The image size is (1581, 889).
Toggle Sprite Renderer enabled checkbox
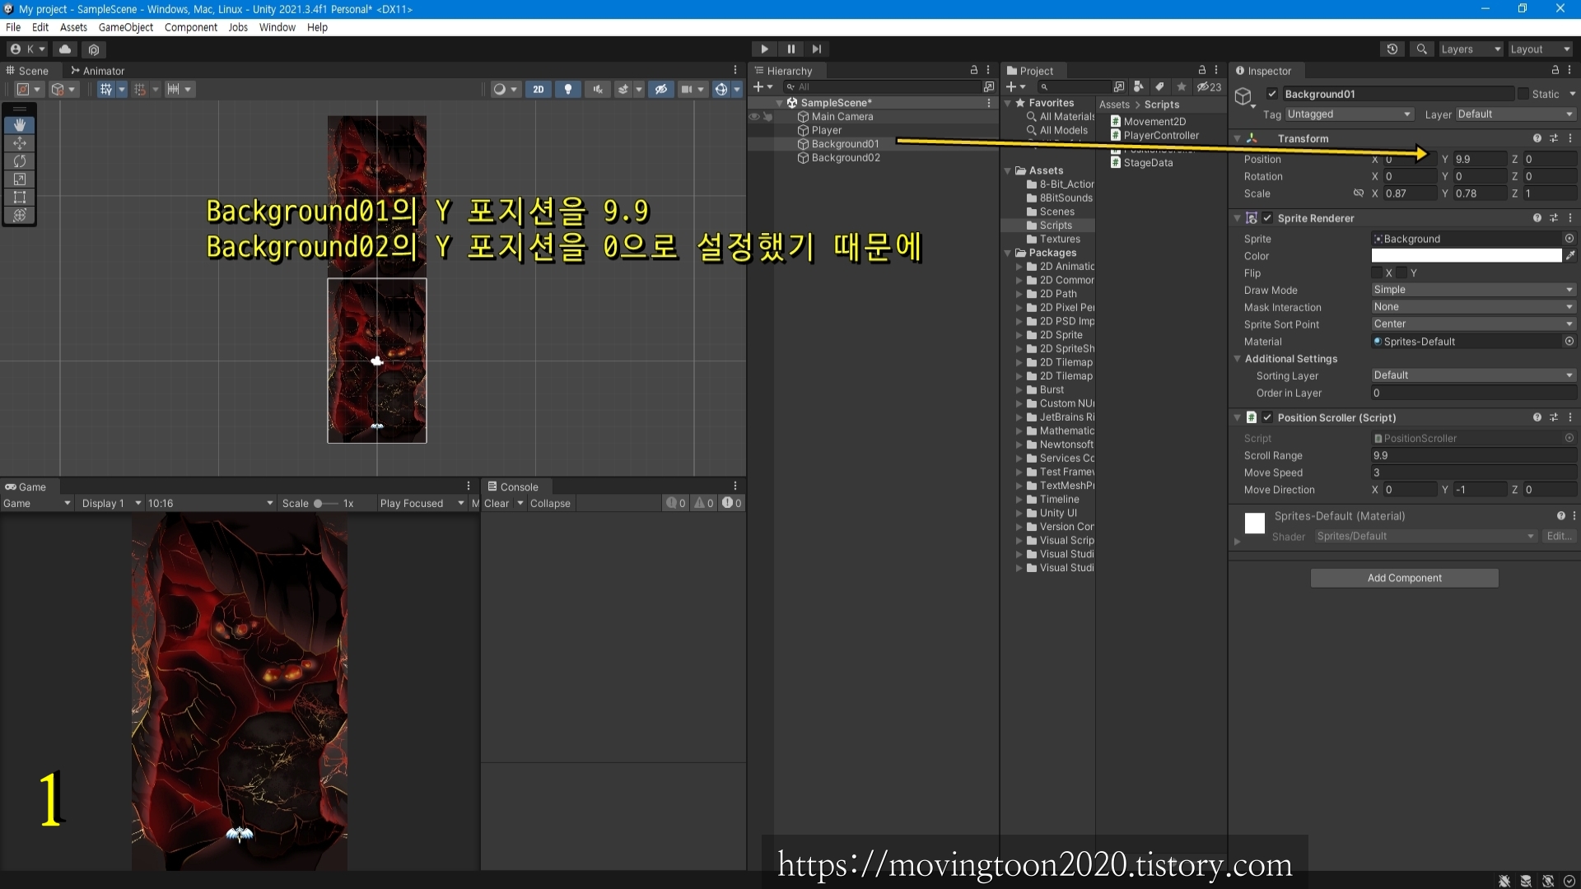(1267, 218)
